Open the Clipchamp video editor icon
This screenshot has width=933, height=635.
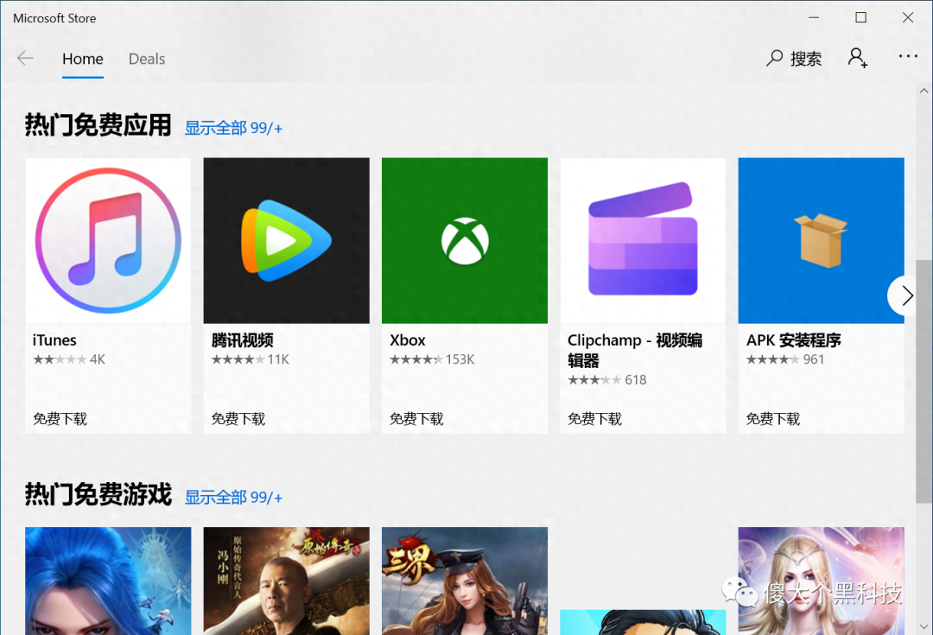point(643,240)
